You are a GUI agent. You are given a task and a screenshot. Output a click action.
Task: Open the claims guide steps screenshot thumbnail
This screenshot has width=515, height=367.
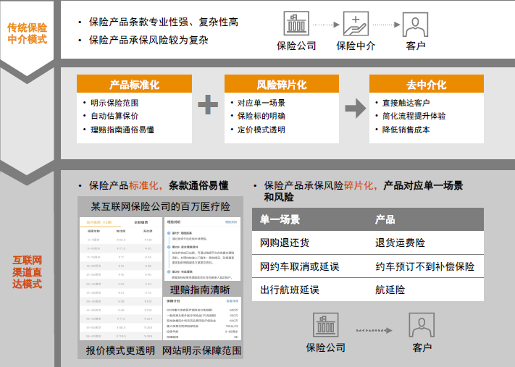[x=202, y=249]
